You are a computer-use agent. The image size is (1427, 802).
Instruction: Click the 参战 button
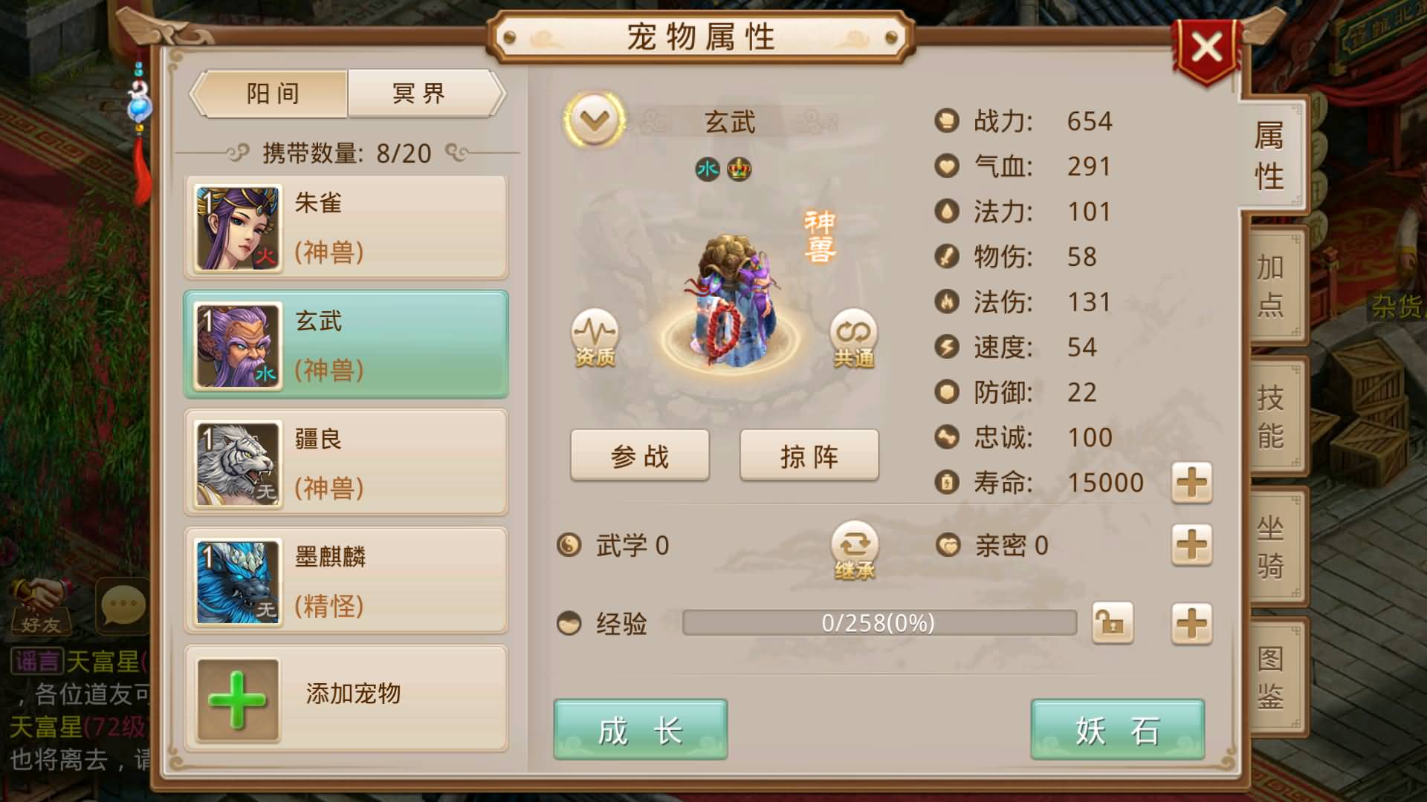pos(640,455)
